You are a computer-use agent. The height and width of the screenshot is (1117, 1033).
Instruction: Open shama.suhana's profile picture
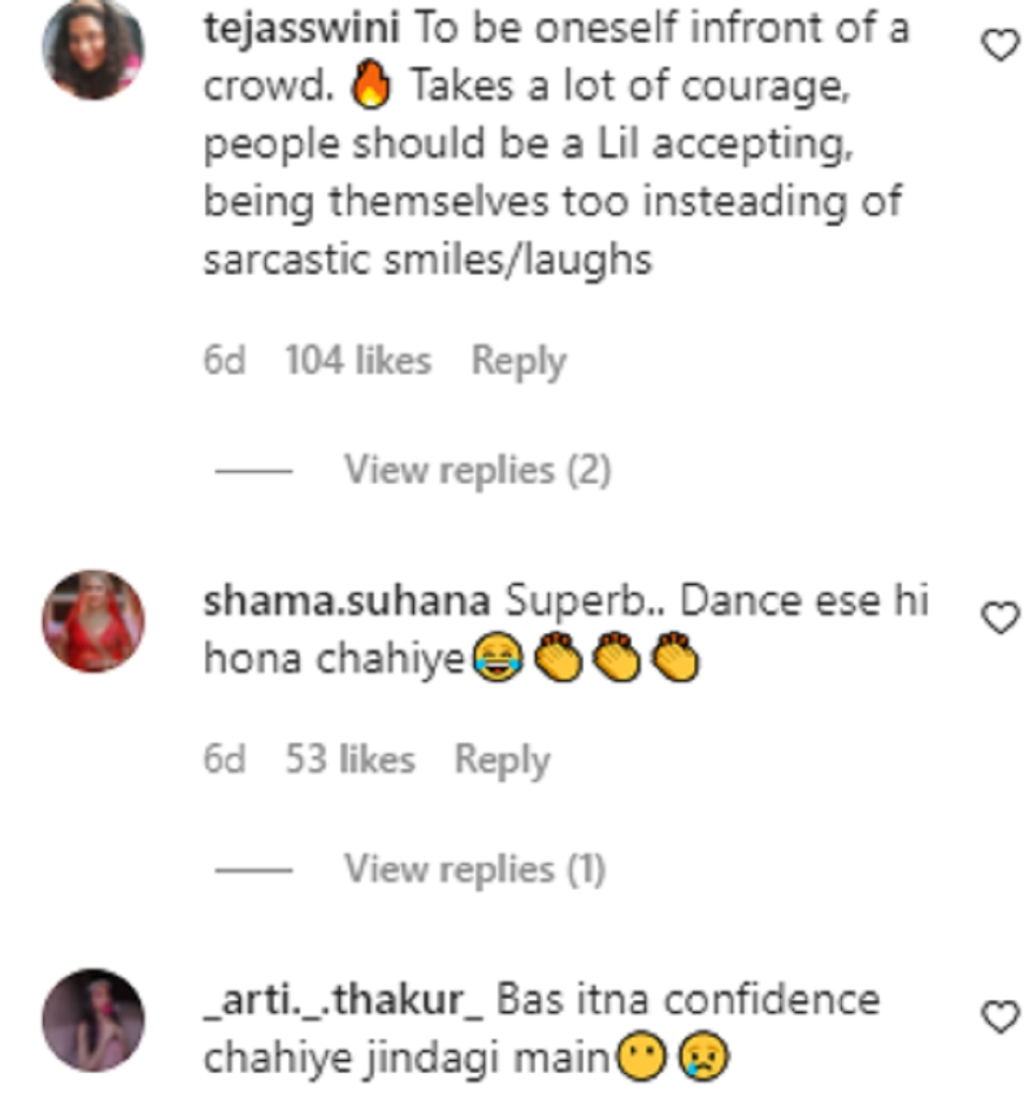[93, 620]
